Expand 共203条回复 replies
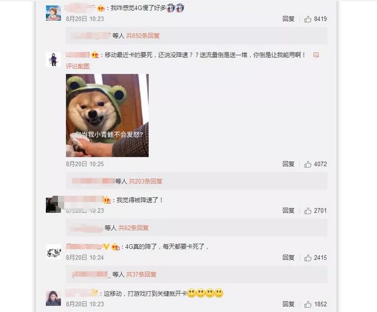 point(146,181)
